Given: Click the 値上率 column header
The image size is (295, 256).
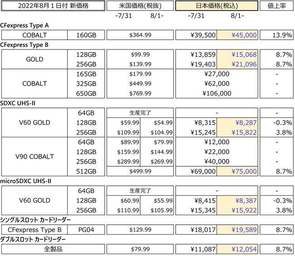Looking at the screenshot, I should point(276,6).
